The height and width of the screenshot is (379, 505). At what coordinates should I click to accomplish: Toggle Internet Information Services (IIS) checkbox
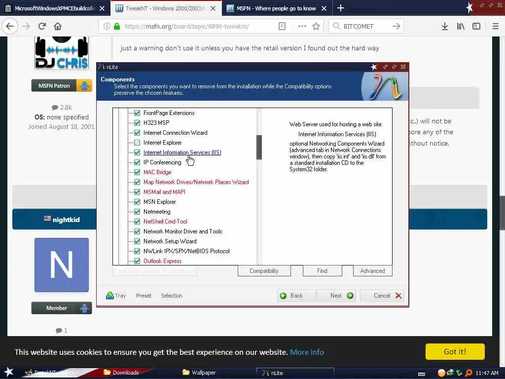(137, 152)
